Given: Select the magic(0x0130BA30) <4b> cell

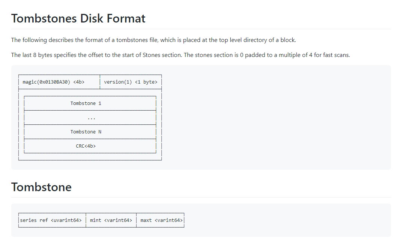Looking at the screenshot, I should pyautogui.click(x=59, y=82).
